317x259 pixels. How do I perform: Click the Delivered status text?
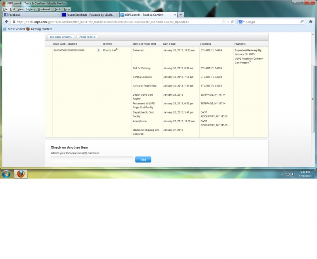click(138, 50)
